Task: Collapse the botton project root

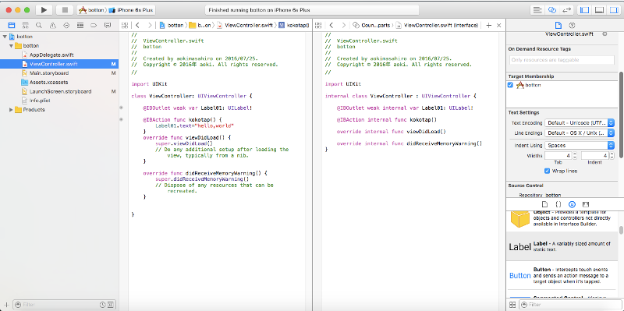Action: (x=5, y=36)
